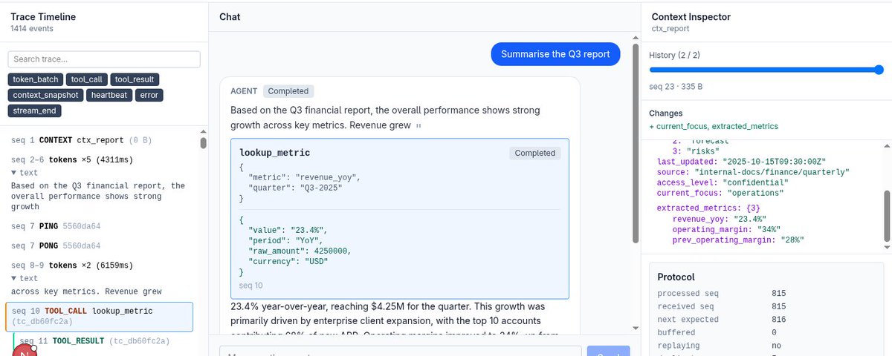The image size is (892, 356).
Task: Click the "seq 23 · 335 B" text
Action: coord(676,87)
